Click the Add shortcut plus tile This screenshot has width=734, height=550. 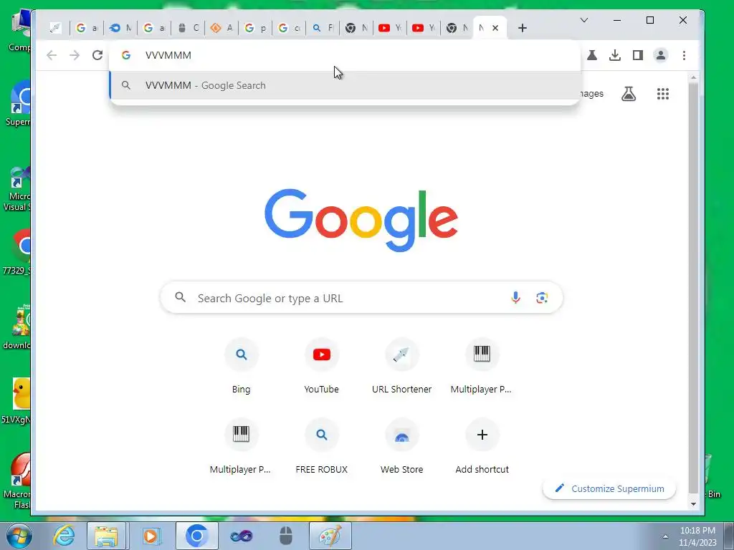[x=482, y=447]
